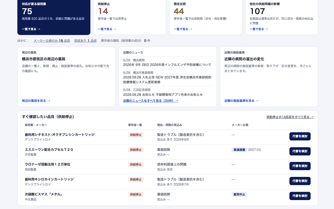Click 代替を検討 for ウロナーゼ冠動注用12万単位
Viewport: 334px width, 209px height.
click(300, 166)
